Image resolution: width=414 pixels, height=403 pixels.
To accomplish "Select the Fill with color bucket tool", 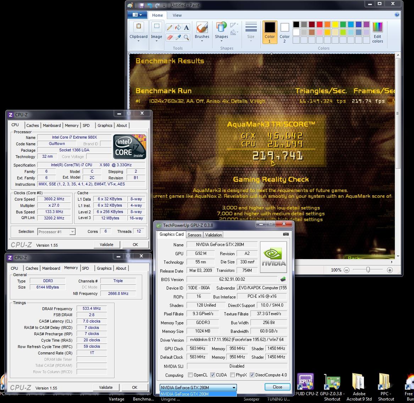I will [178, 27].
